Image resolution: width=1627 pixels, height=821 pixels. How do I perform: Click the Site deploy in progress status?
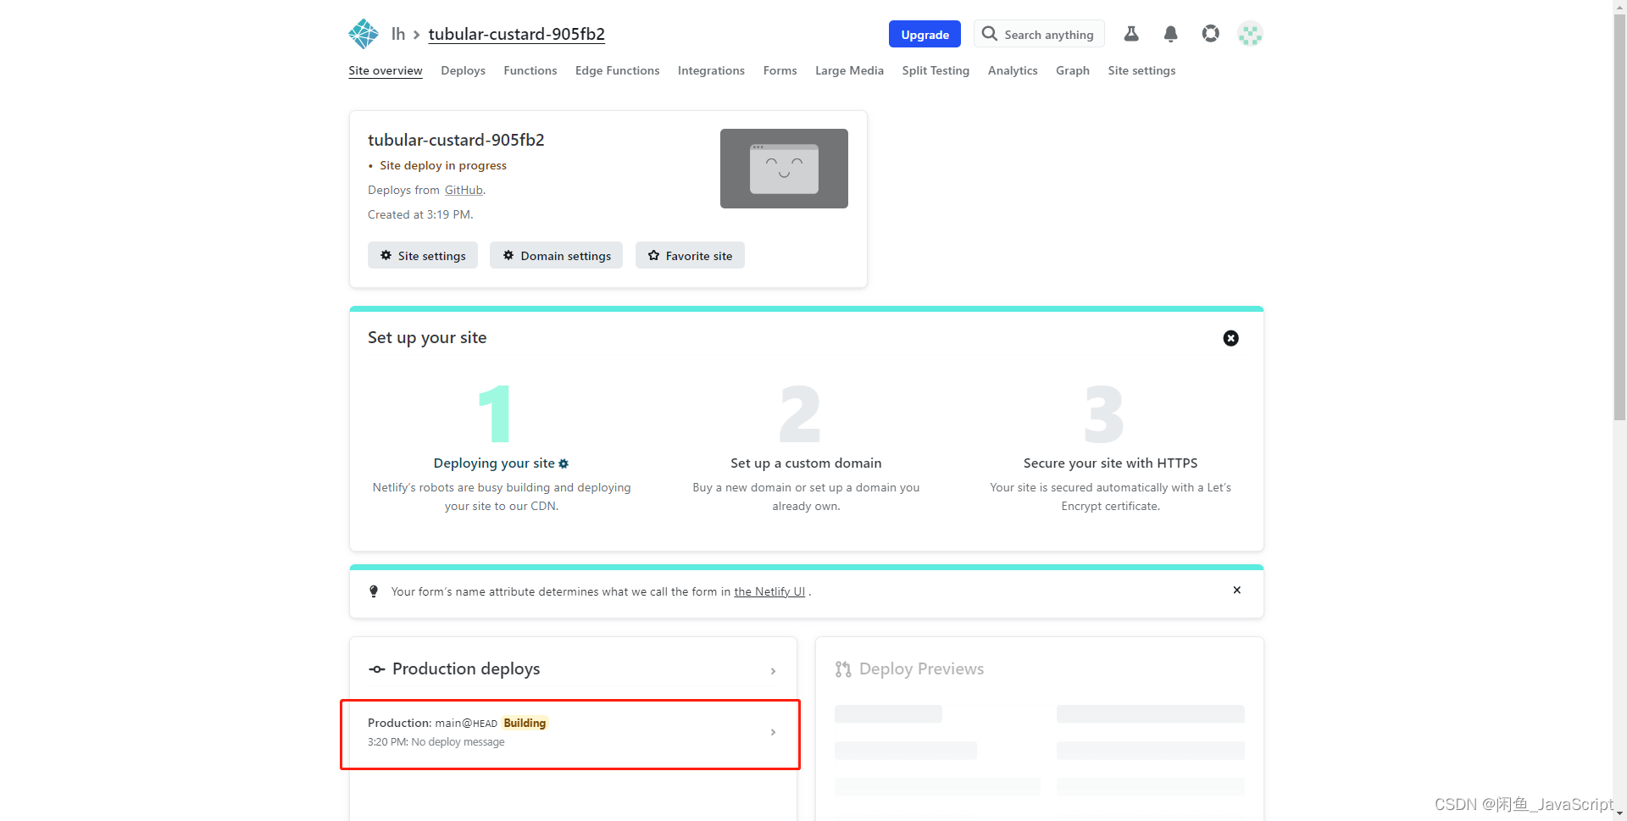443,165
